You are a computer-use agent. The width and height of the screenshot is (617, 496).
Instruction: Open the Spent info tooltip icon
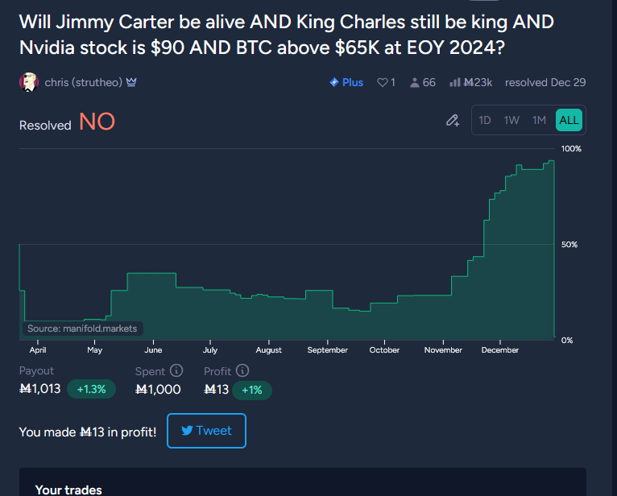tap(176, 371)
